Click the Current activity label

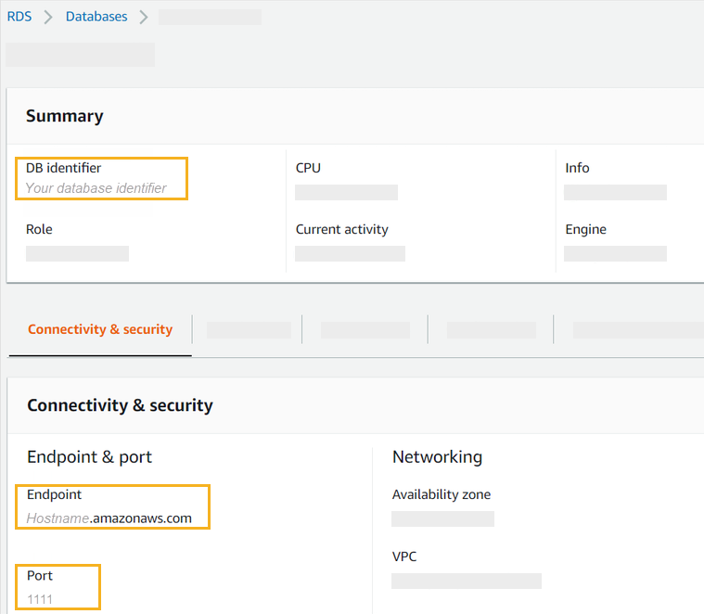coord(341,229)
